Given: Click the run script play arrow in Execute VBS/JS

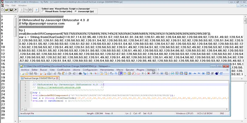Looking at the screenshot, I should click(x=36, y=10).
